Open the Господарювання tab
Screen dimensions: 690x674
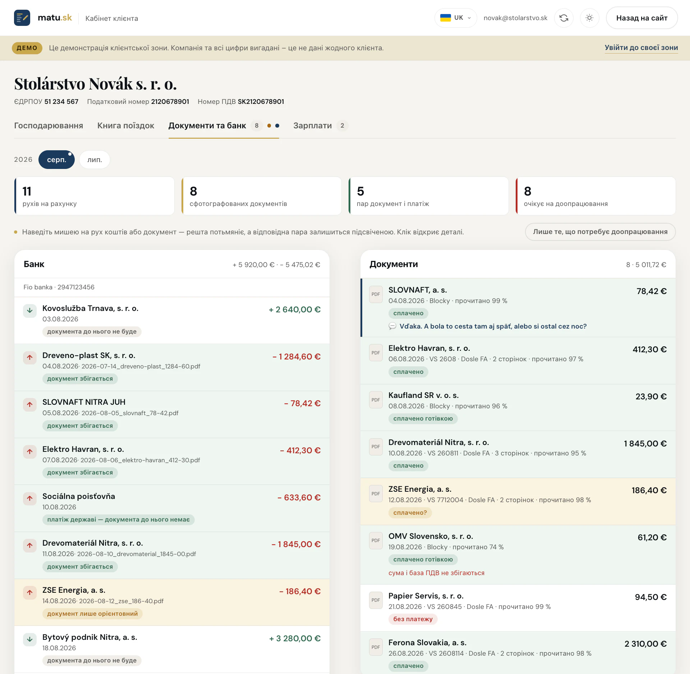(x=49, y=125)
